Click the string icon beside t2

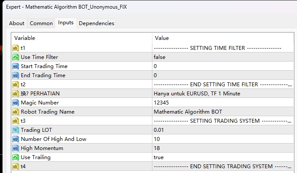point(16,85)
